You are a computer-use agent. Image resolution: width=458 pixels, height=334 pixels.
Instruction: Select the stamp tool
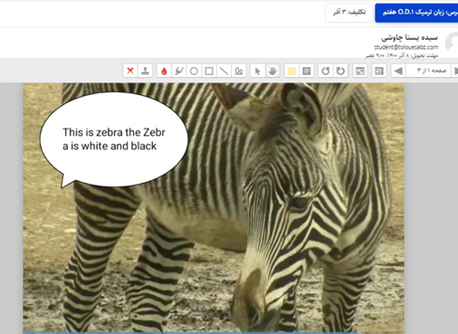click(145, 71)
